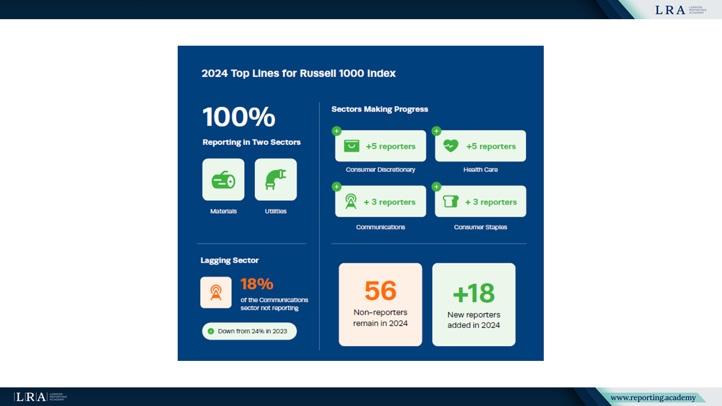Click '+ 3 reporters' text beside the bread icon
Screen dimensions: 722x406
(x=491, y=202)
